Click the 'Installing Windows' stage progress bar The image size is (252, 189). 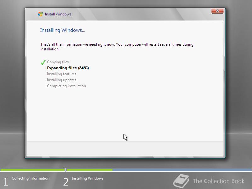[159, 170]
